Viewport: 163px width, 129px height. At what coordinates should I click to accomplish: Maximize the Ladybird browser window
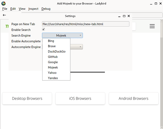click(x=156, y=4)
